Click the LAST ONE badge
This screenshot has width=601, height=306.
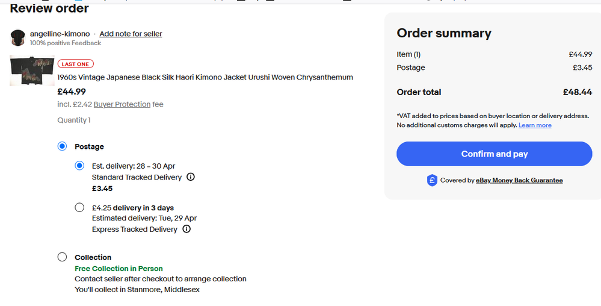coord(76,64)
